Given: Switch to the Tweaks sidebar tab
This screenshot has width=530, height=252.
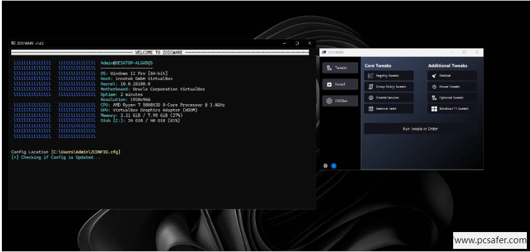Looking at the screenshot, I should coord(341,67).
